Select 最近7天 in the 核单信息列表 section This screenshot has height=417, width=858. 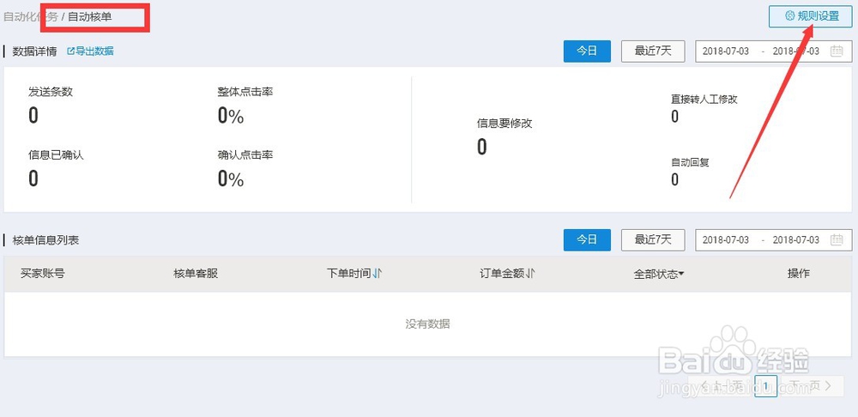click(652, 240)
